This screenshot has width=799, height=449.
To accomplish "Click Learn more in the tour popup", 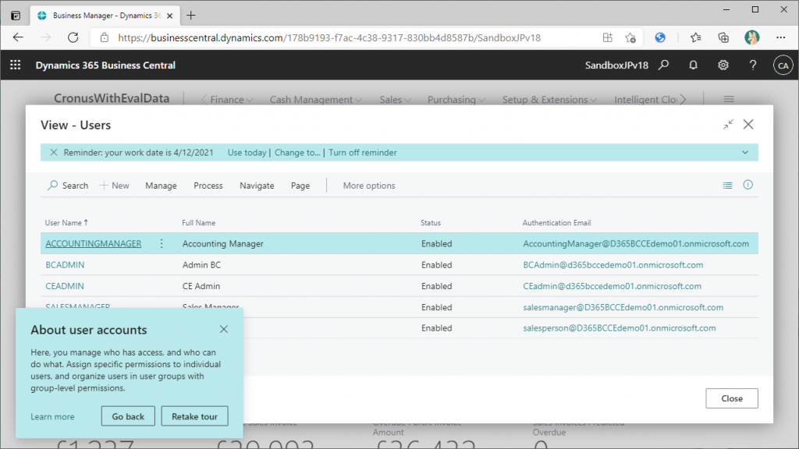I will [52, 416].
